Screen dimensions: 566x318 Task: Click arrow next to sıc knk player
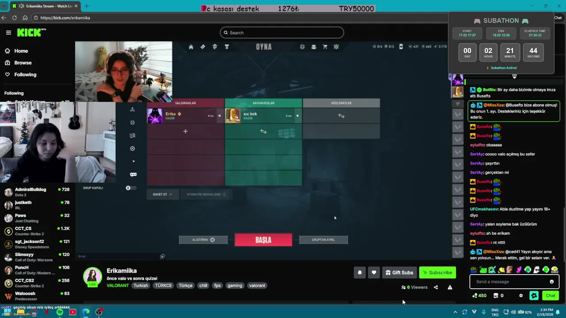coord(297,116)
